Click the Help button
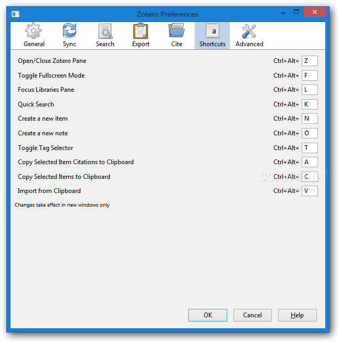This screenshot has width=340, height=343. [x=297, y=315]
